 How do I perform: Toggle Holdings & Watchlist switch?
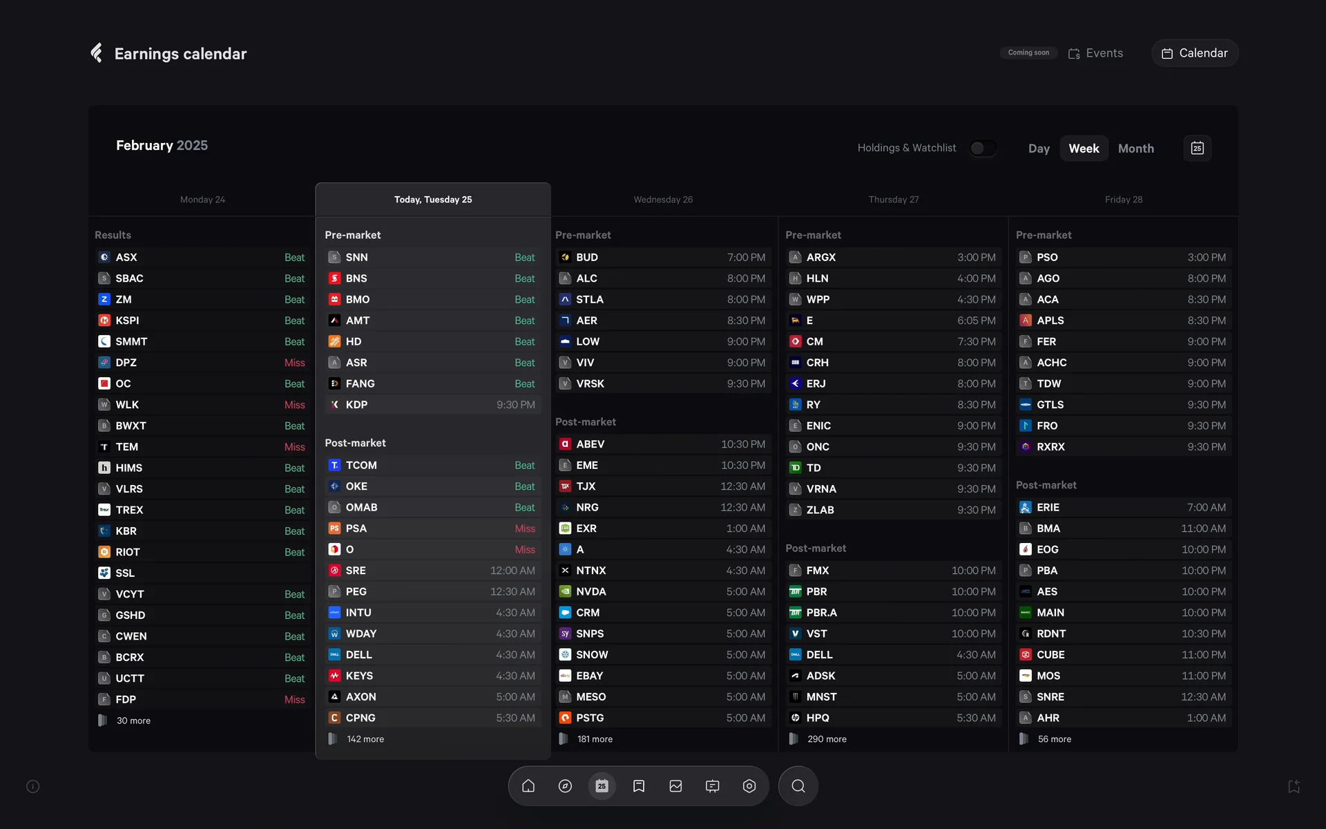click(x=982, y=149)
